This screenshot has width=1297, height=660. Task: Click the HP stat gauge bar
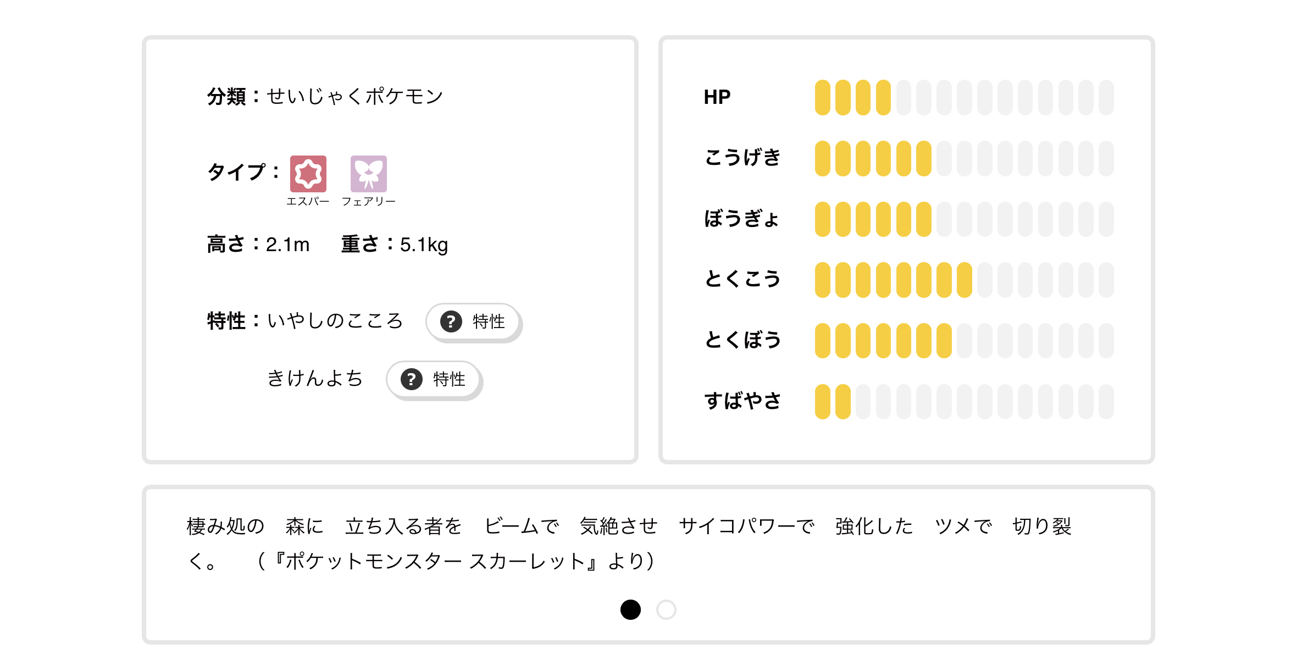964,97
